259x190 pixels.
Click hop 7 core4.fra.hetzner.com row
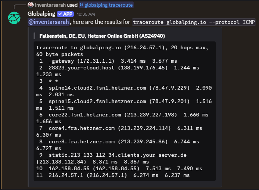[x=119, y=131]
